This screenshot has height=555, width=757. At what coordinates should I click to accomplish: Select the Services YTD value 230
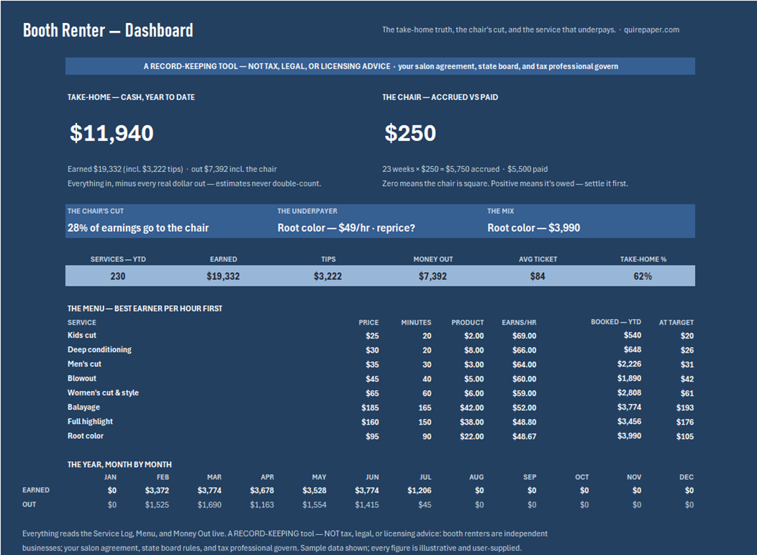coord(118,276)
